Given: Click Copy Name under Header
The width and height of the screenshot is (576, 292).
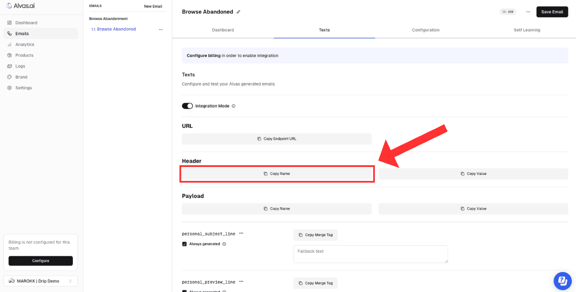Looking at the screenshot, I should pyautogui.click(x=277, y=174).
